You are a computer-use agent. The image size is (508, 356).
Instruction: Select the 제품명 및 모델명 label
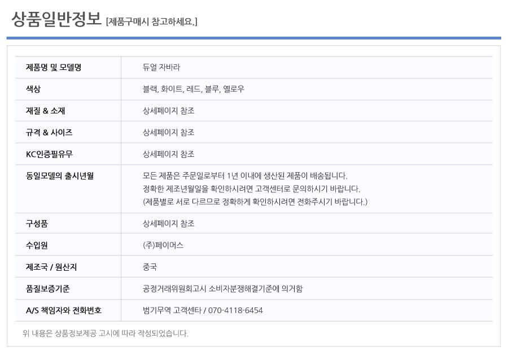pos(54,67)
